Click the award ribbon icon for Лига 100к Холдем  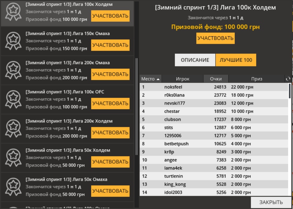pyautogui.click(x=14, y=13)
